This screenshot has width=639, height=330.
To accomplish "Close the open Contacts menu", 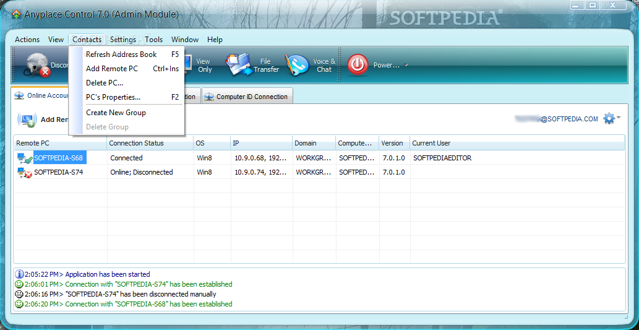I will tap(87, 40).
